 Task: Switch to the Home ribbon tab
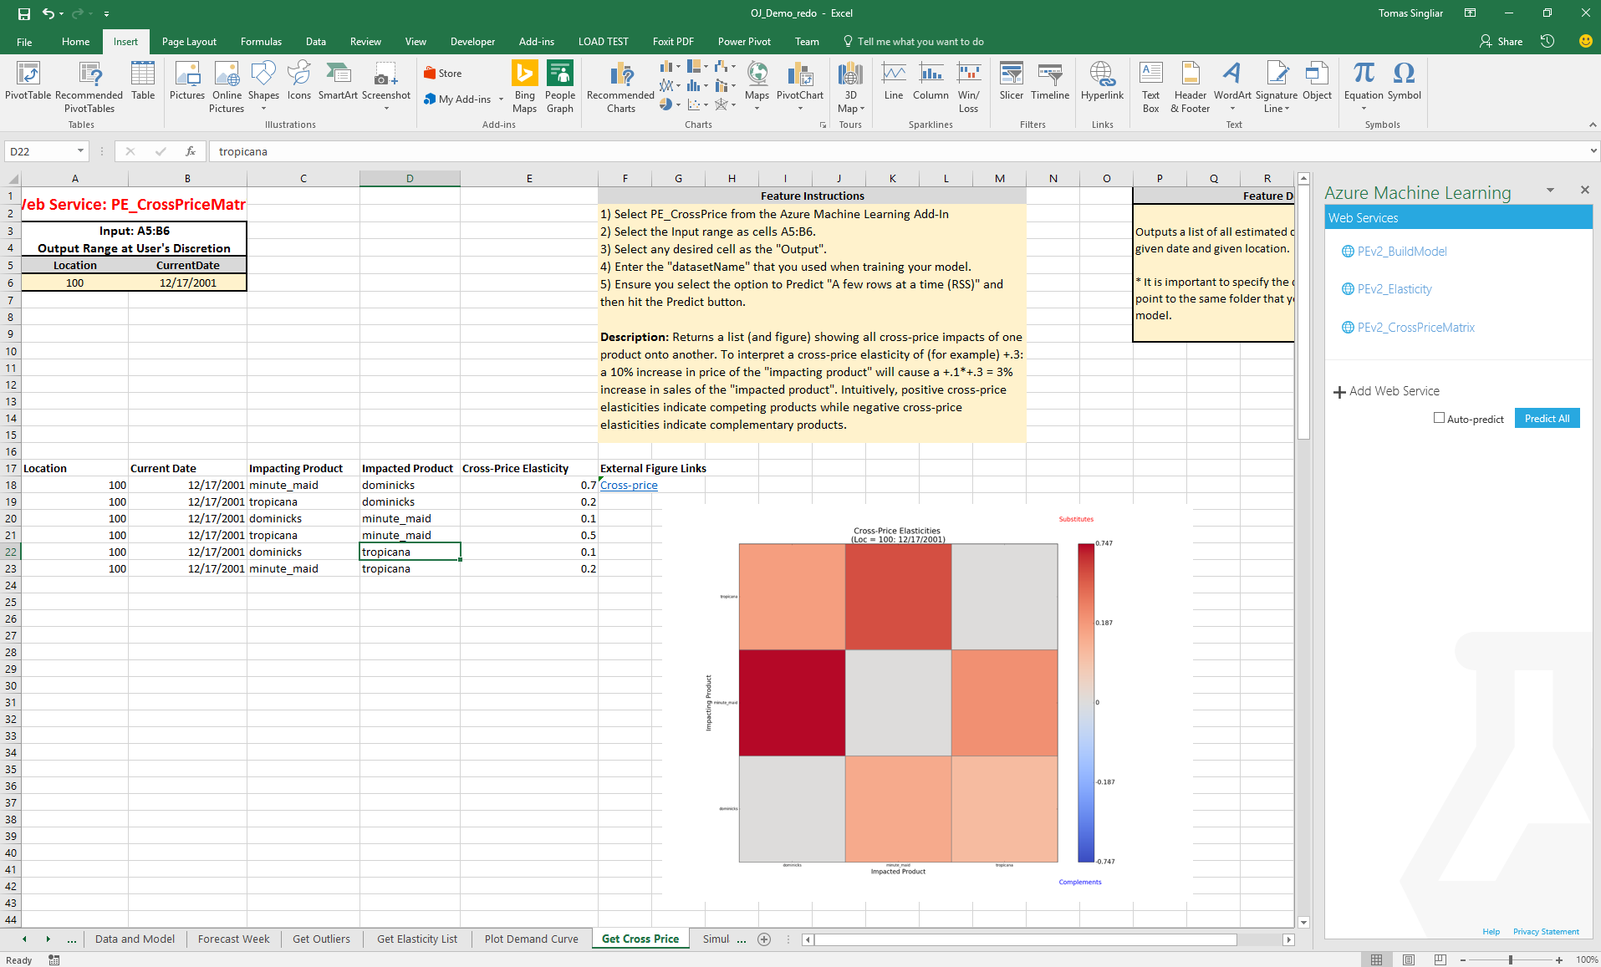pos(75,42)
